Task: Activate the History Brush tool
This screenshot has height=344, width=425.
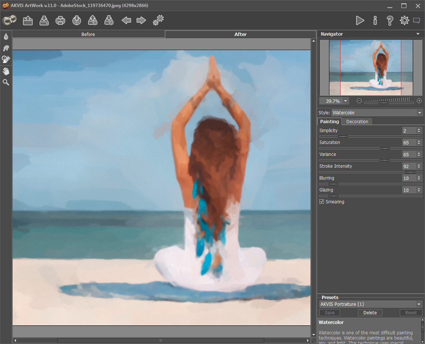Action: coord(6,59)
